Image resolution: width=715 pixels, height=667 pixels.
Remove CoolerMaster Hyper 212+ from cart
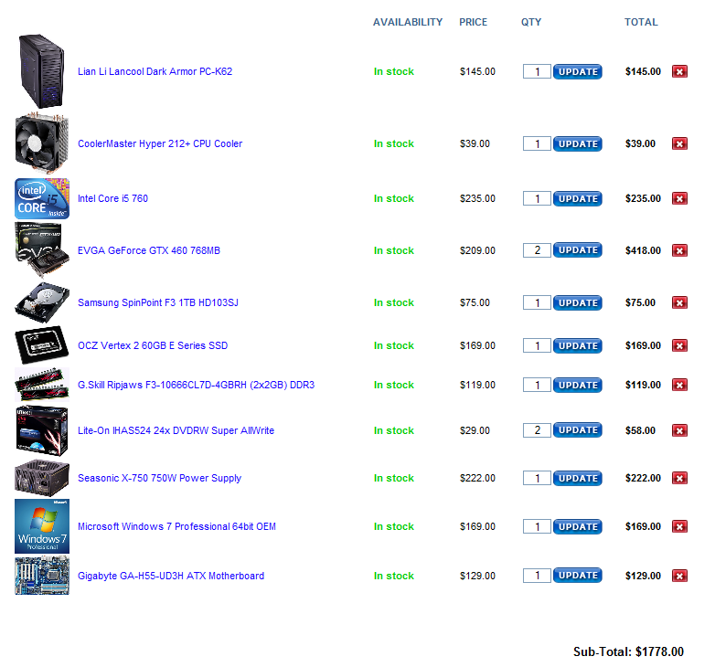click(x=679, y=143)
